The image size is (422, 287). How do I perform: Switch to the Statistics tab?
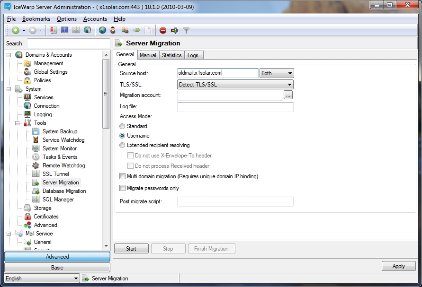(x=171, y=55)
